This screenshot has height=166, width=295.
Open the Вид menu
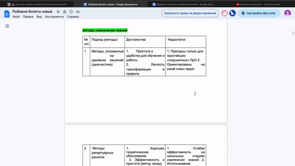[39, 17]
